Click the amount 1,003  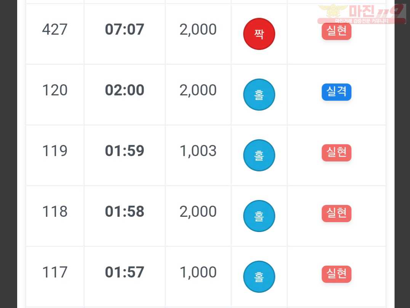198,151
